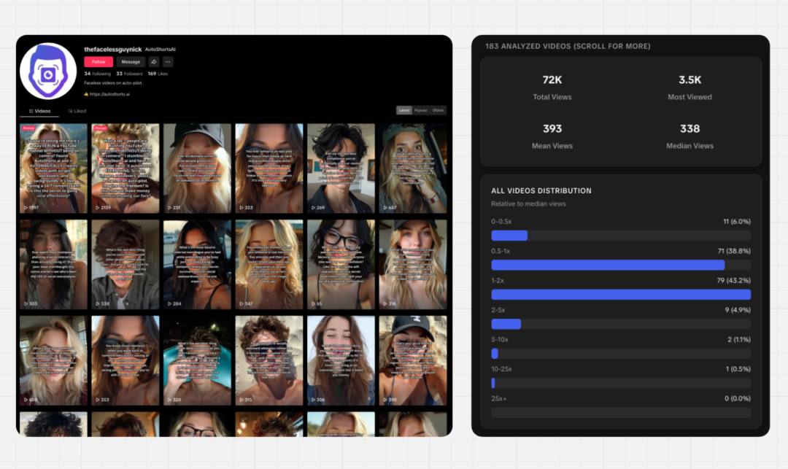788x469 pixels.
Task: Open the pinned video with 1597 views
Action: click(53, 168)
